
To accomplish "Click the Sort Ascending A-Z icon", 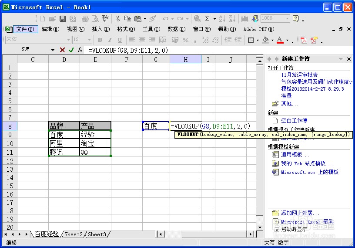I will pyautogui.click(x=222, y=19).
